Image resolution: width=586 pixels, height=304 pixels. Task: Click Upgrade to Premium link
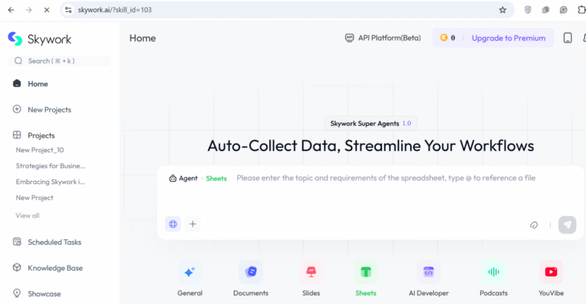coord(508,38)
